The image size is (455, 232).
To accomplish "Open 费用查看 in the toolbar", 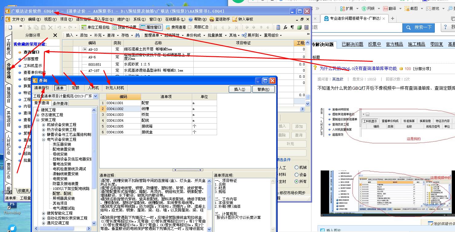I will click(x=176, y=27).
